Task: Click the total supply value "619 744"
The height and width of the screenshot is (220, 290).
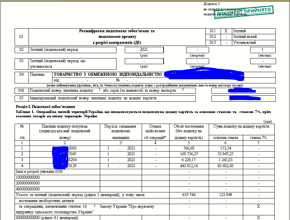Action: (x=189, y=195)
